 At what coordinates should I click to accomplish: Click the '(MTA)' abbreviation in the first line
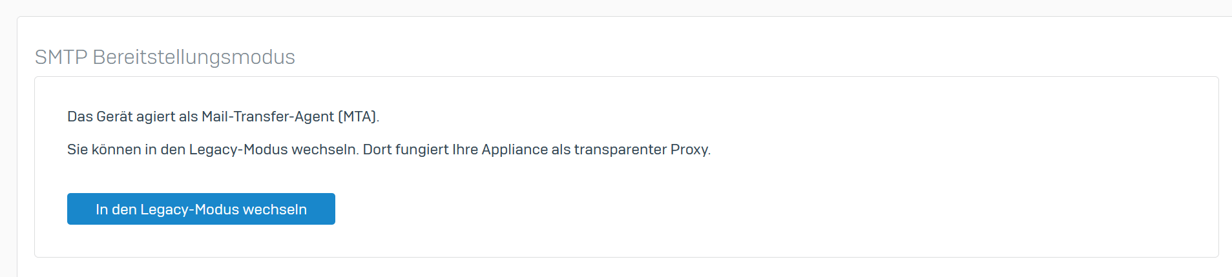point(358,117)
